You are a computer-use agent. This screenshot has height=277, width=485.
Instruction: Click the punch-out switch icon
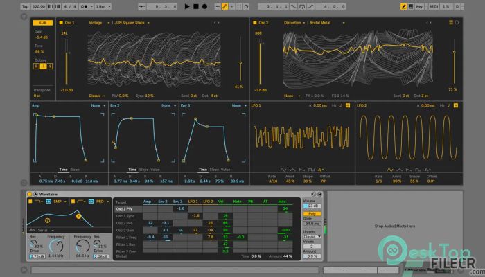click(x=311, y=6)
